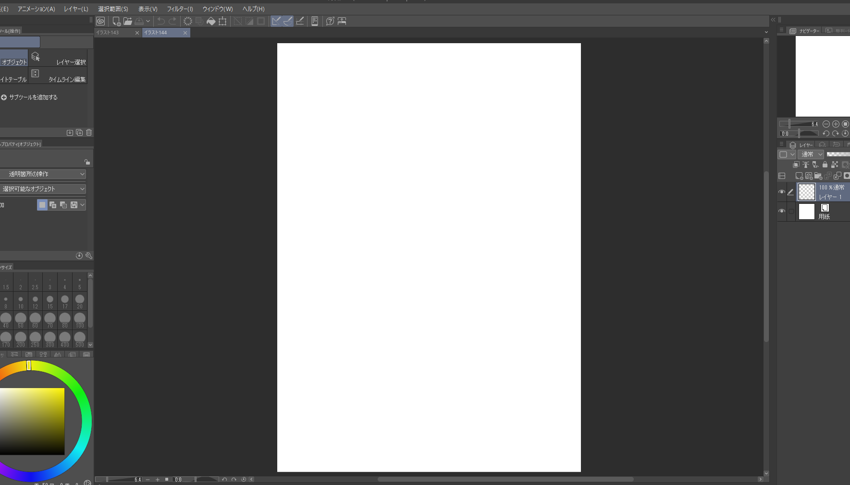Viewport: 850px width, 485px height.
Task: Create a new canvas from the toolbar
Action: 116,21
